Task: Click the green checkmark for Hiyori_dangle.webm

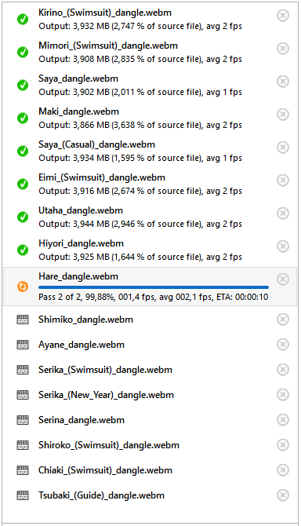Action: pyautogui.click(x=23, y=250)
